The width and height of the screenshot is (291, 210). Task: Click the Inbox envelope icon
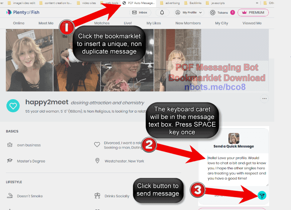click(x=134, y=12)
